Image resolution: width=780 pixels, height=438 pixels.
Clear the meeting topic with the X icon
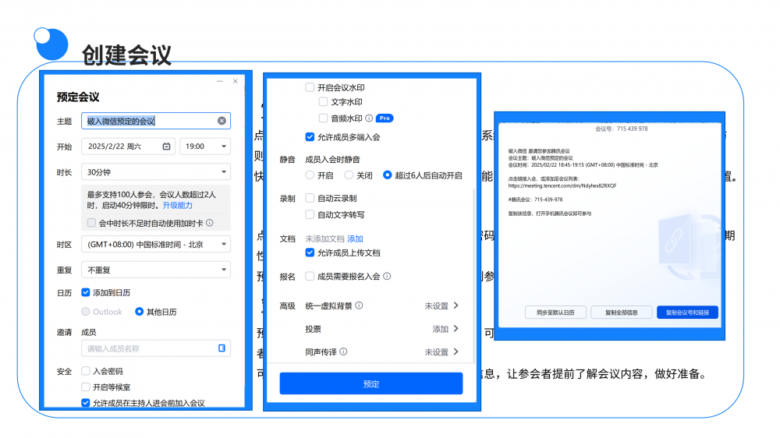[222, 121]
